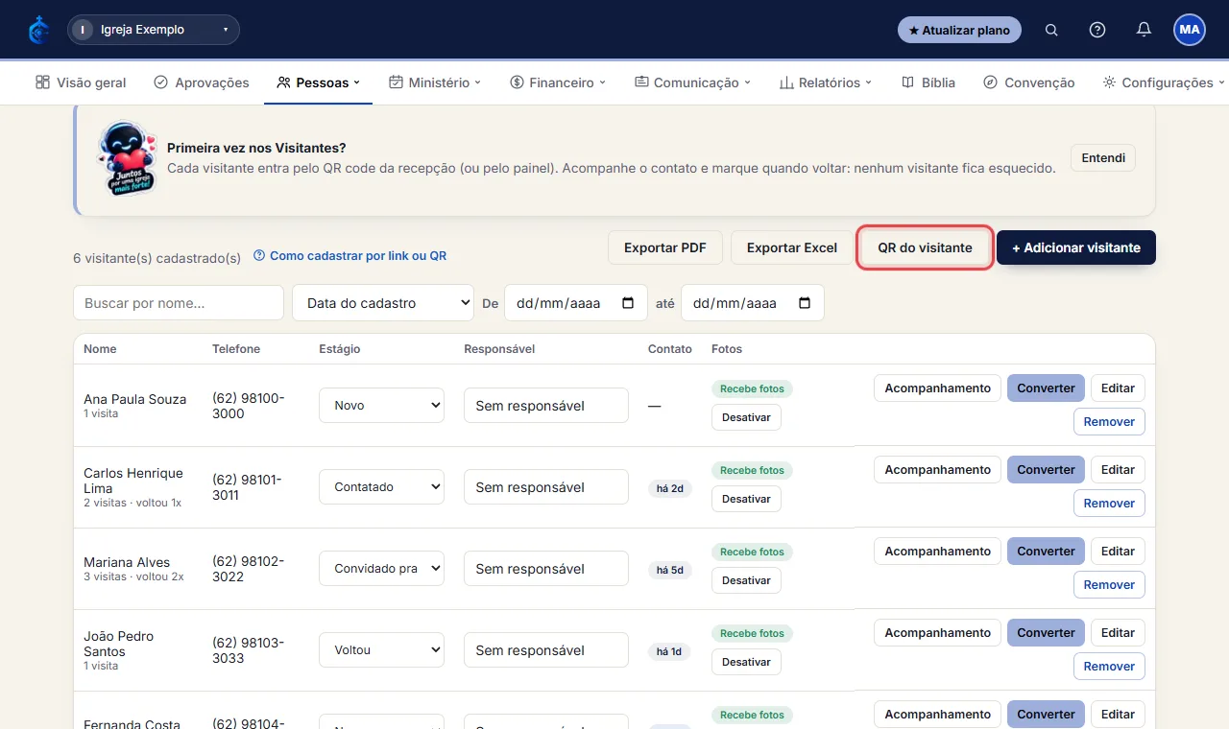Image resolution: width=1229 pixels, height=729 pixels.
Task: Click Atualizar plano button
Action: [x=959, y=30]
